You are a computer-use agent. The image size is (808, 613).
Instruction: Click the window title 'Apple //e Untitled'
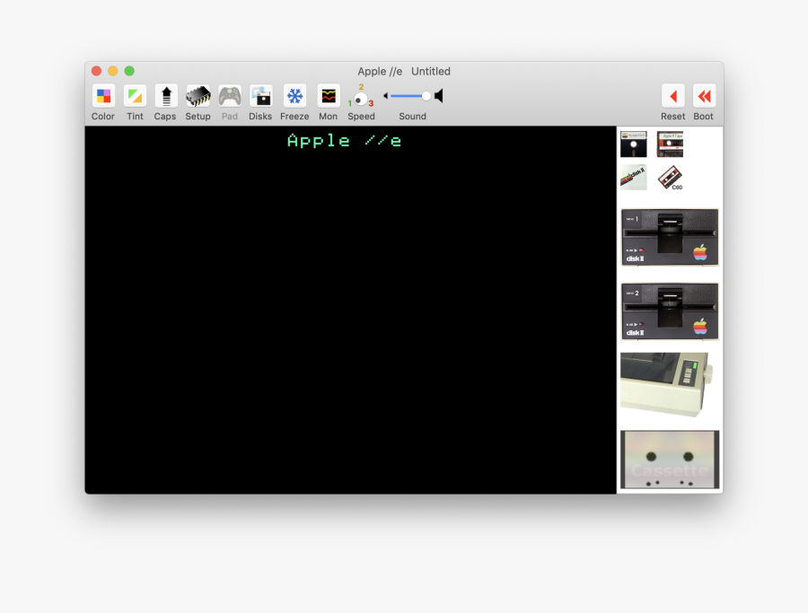click(404, 71)
